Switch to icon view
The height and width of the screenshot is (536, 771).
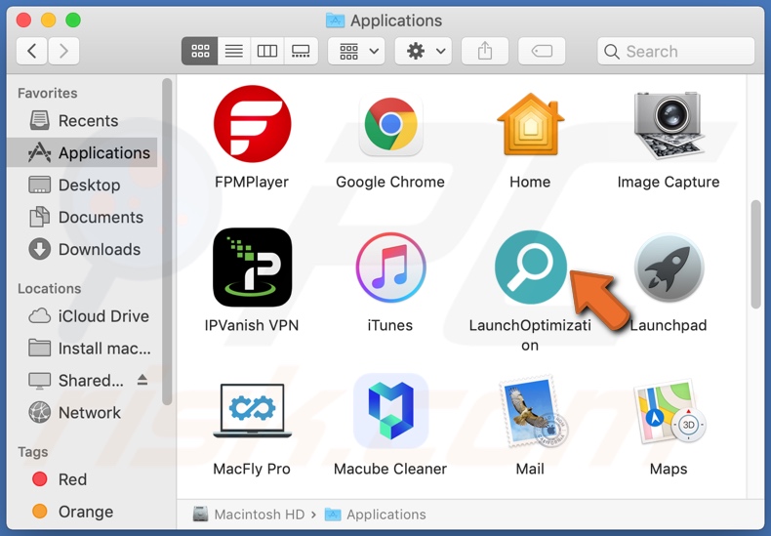[200, 51]
